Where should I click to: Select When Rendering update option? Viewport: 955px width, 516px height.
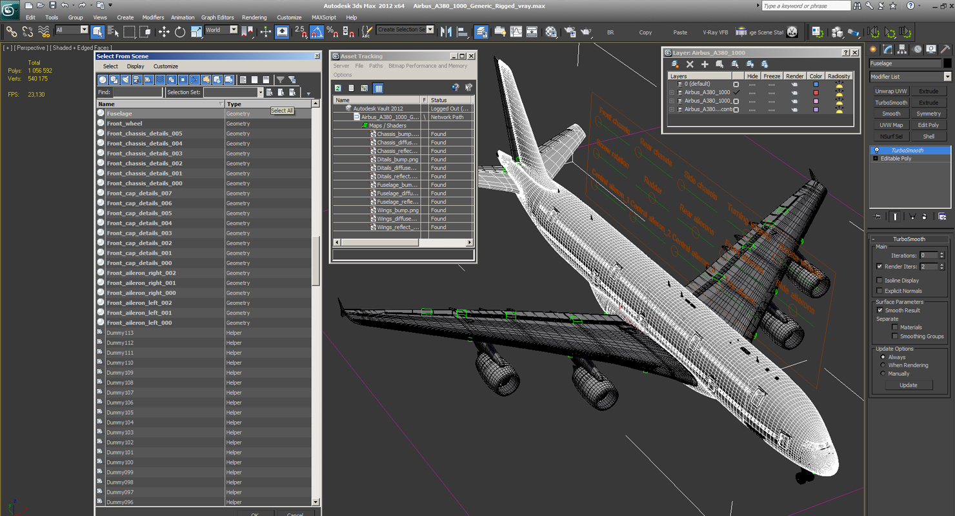(883, 365)
